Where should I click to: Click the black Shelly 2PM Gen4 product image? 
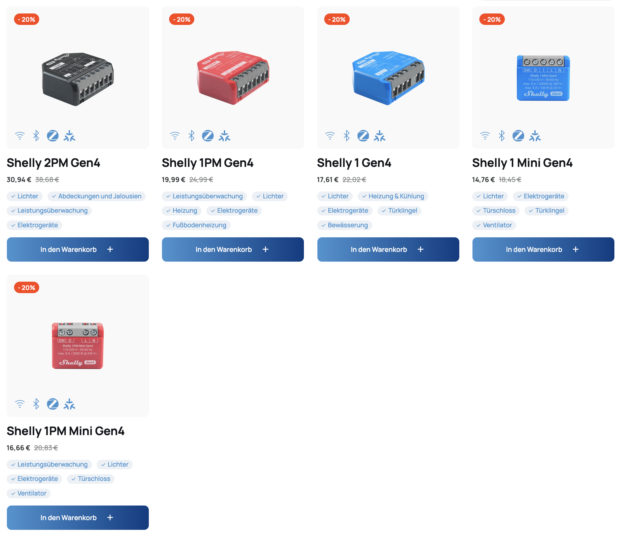click(x=78, y=79)
